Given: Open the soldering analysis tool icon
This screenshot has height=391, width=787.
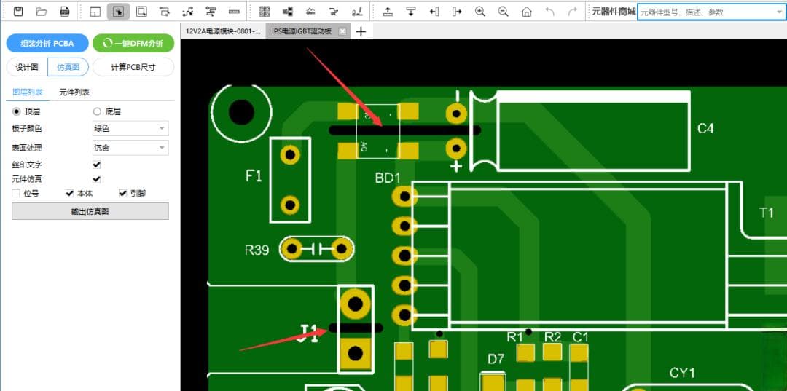Looking at the screenshot, I should coord(357,12).
